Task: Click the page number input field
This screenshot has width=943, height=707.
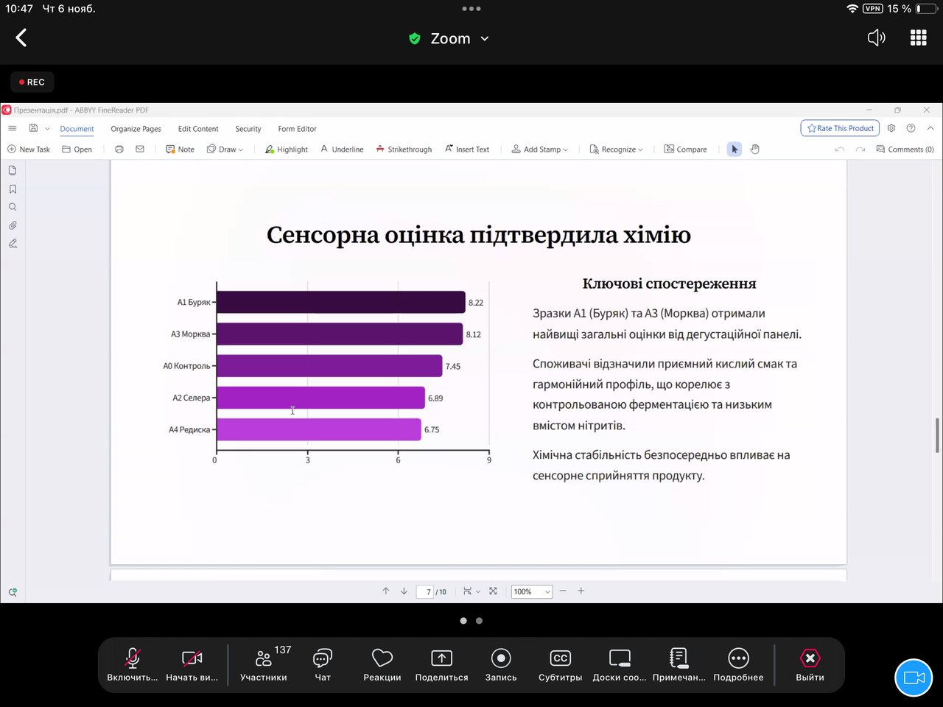Action: click(425, 591)
